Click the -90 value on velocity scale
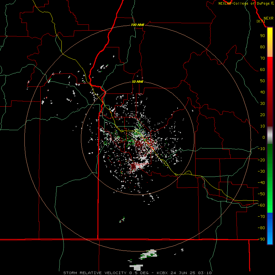Image resolution: width=275 pixels, height=275 pixels. point(261,239)
